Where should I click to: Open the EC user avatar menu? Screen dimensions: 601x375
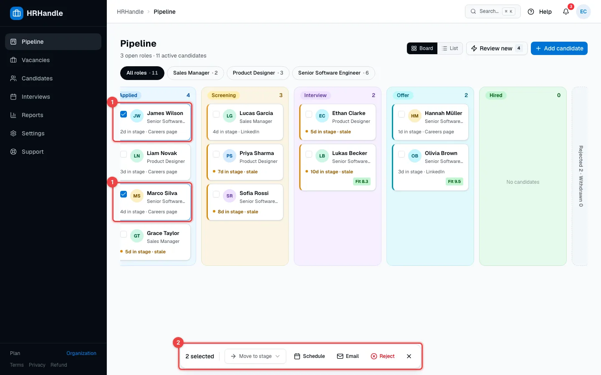(x=583, y=12)
